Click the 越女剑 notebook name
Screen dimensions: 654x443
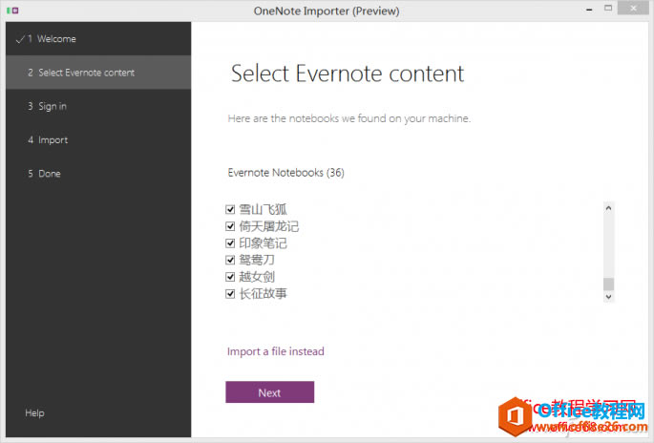coord(257,277)
